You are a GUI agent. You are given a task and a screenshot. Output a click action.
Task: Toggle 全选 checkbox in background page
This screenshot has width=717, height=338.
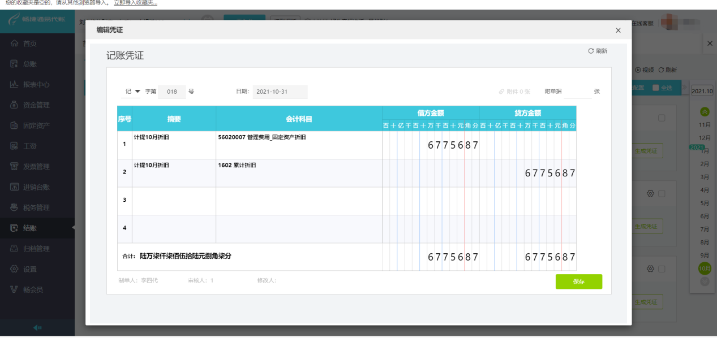(x=656, y=88)
